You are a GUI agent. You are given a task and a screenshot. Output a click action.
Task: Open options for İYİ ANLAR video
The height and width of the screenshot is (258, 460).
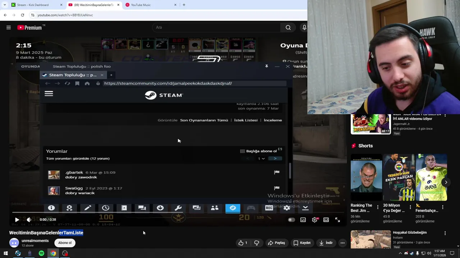(445, 115)
